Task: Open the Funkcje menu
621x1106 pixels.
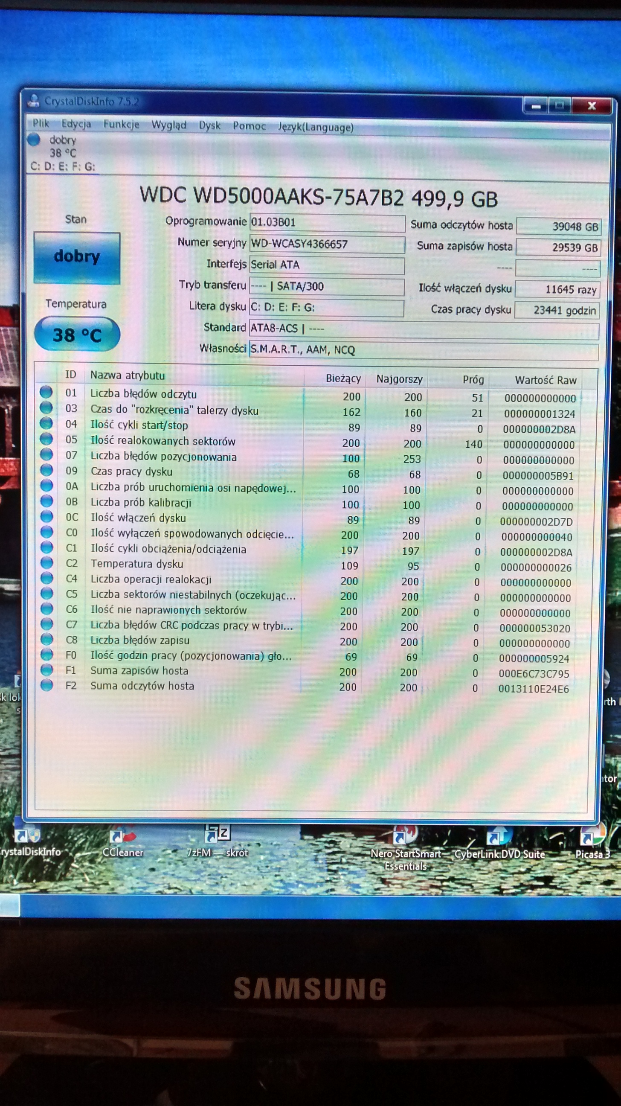Action: tap(122, 125)
